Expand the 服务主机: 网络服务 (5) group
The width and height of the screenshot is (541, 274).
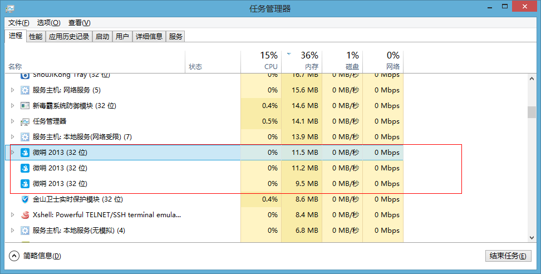tap(13, 90)
